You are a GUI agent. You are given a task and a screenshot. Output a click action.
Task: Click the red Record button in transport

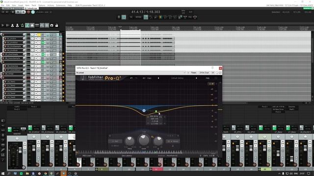(28, 12)
